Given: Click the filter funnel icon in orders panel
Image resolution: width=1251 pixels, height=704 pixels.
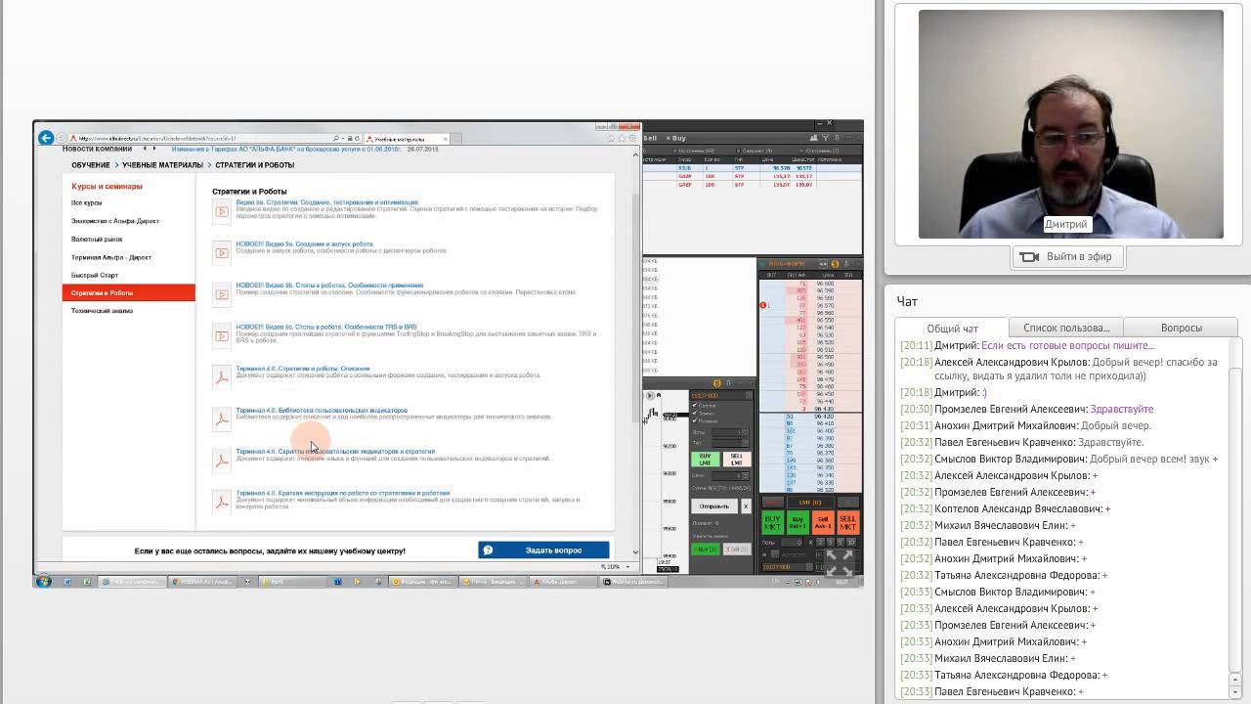Looking at the screenshot, I should pyautogui.click(x=825, y=138).
